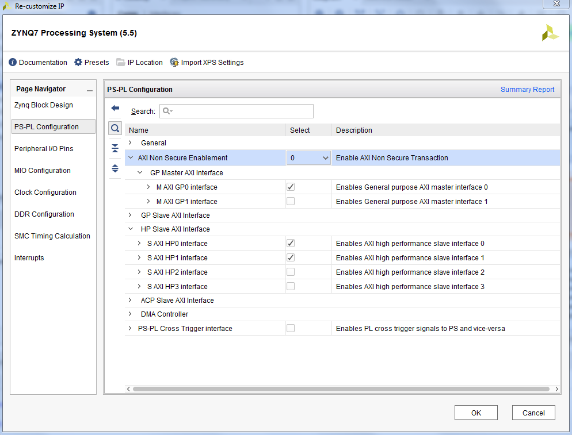Screen dimensions: 572x435
Task: Click the Description column header
Action: point(446,130)
